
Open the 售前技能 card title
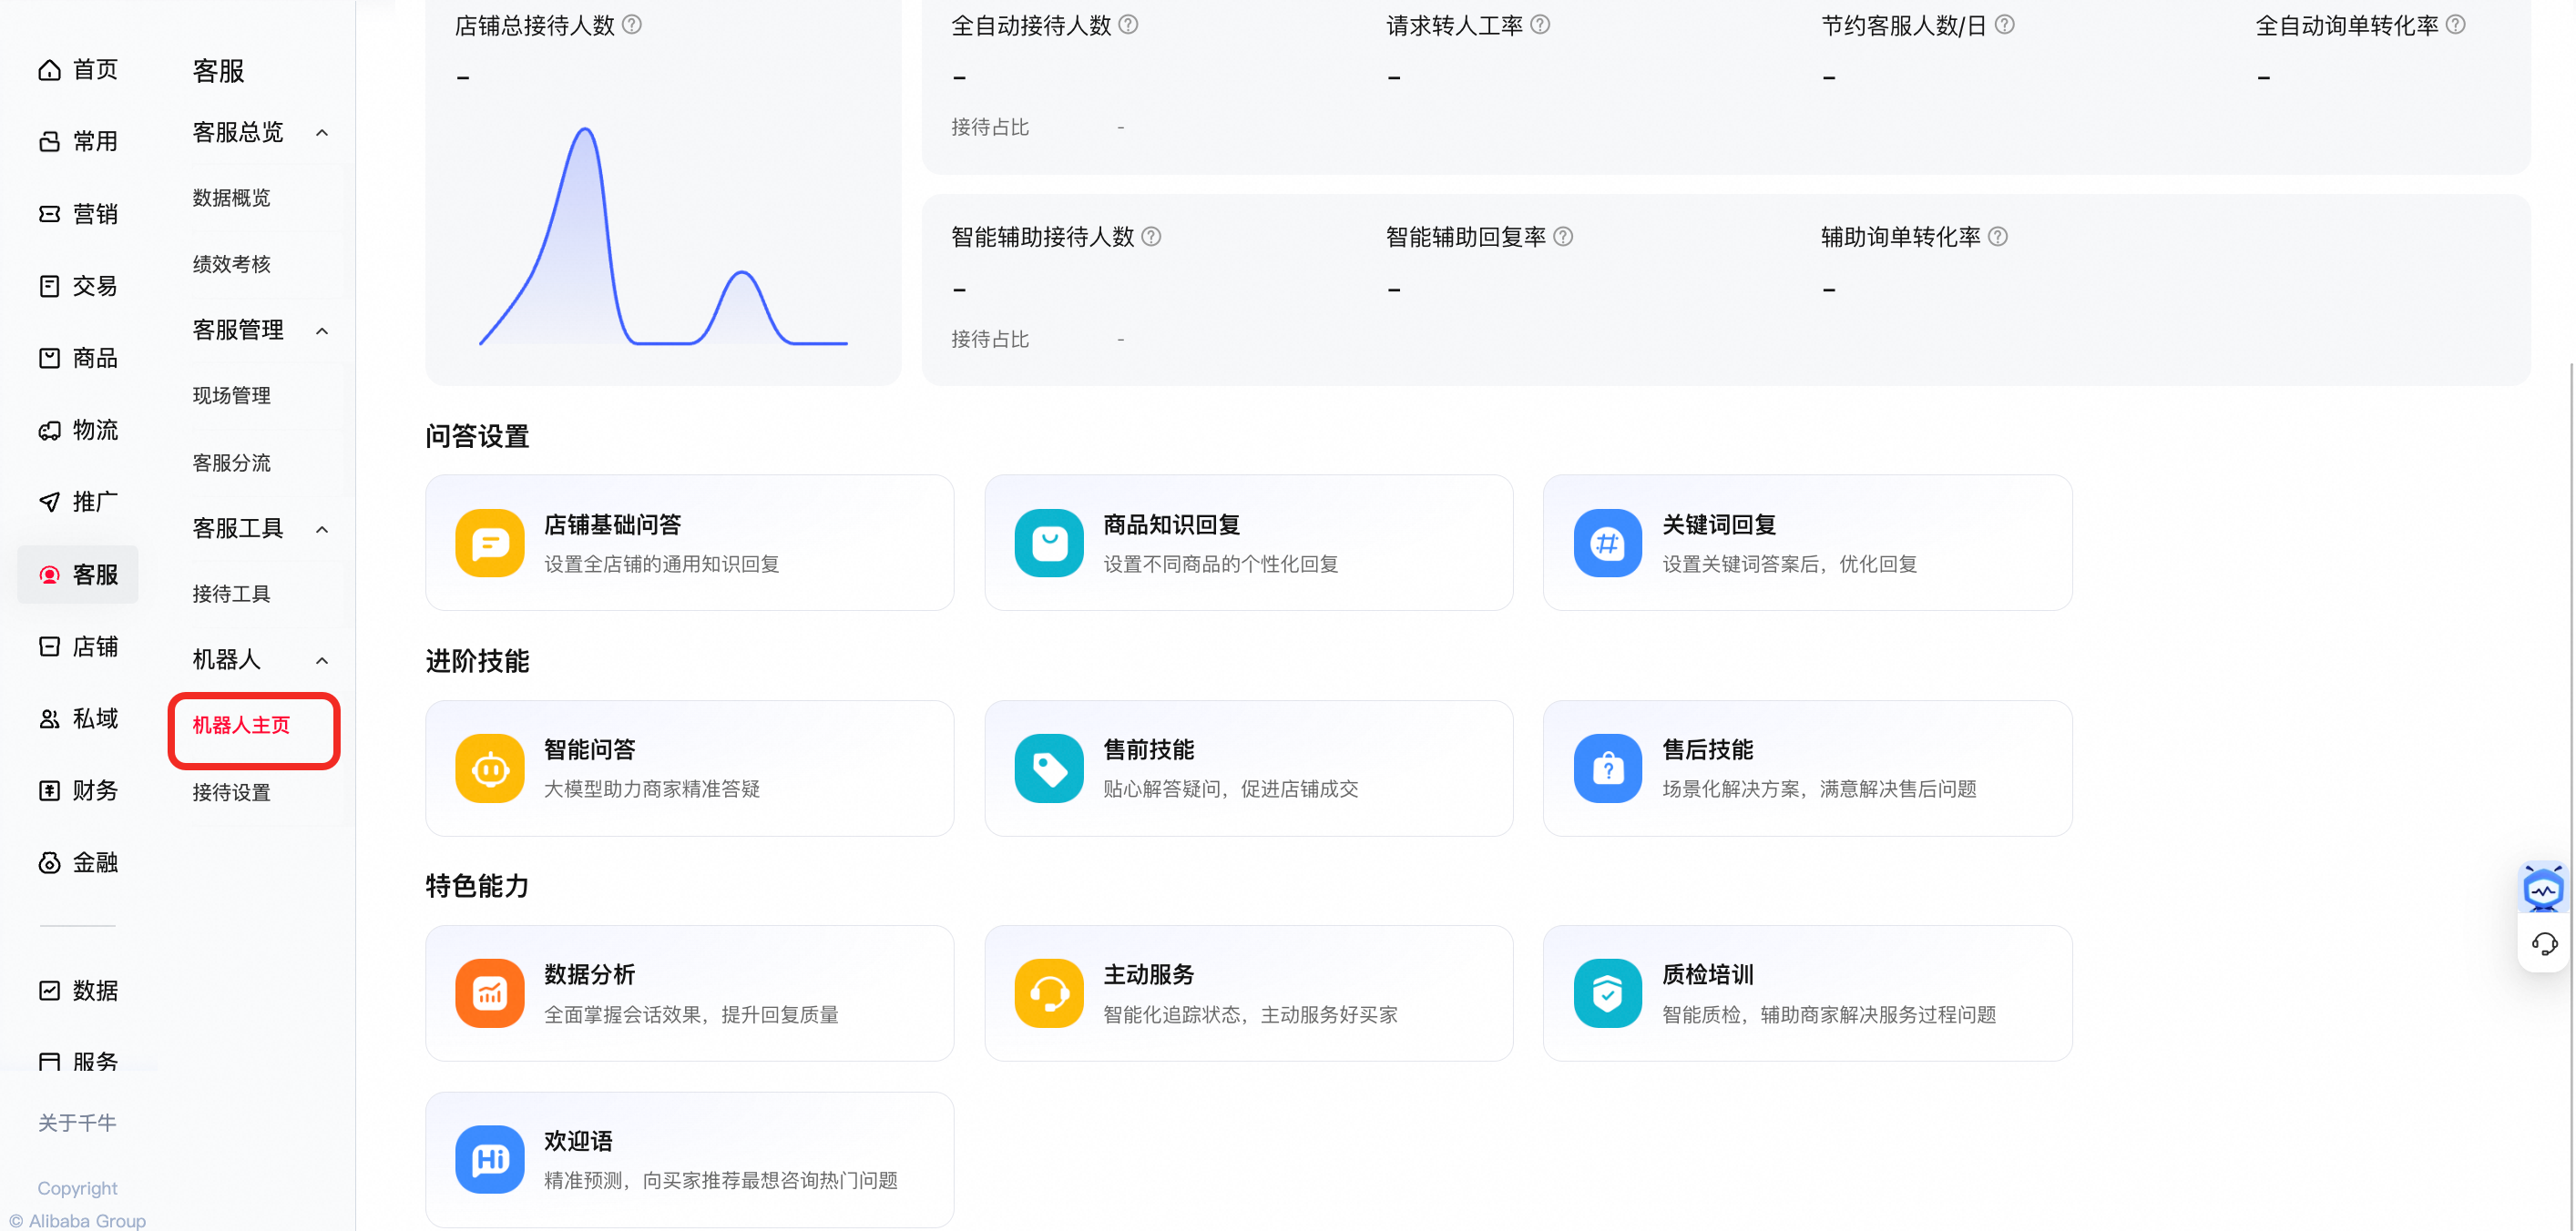[1148, 749]
